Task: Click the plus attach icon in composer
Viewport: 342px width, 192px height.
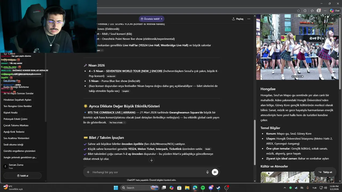Action: coord(88,172)
